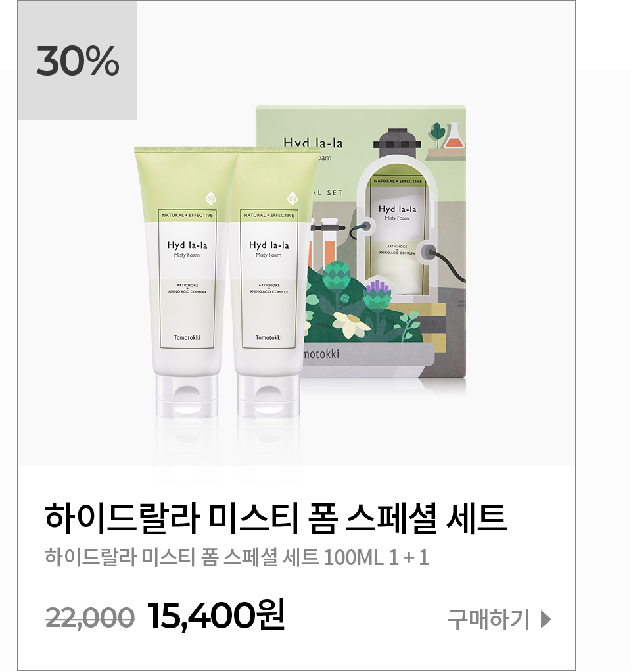Select the right Hyd la-la foam tube
The width and height of the screenshot is (631, 671).
tap(269, 282)
